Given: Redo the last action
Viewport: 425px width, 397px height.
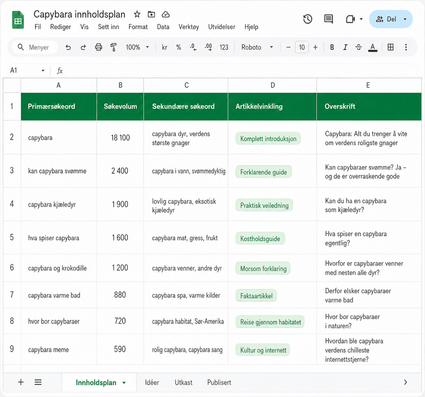Looking at the screenshot, I should coord(83,47).
